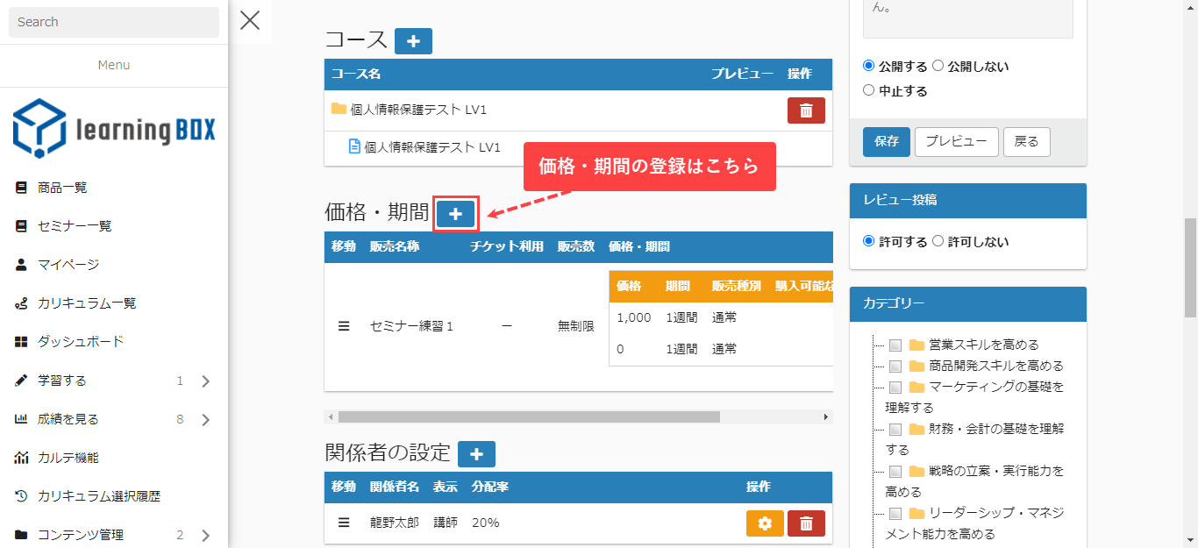Viewport: 1198px width, 548px height.
Task: Open gear settings for 龍野太郎
Action: click(x=765, y=523)
